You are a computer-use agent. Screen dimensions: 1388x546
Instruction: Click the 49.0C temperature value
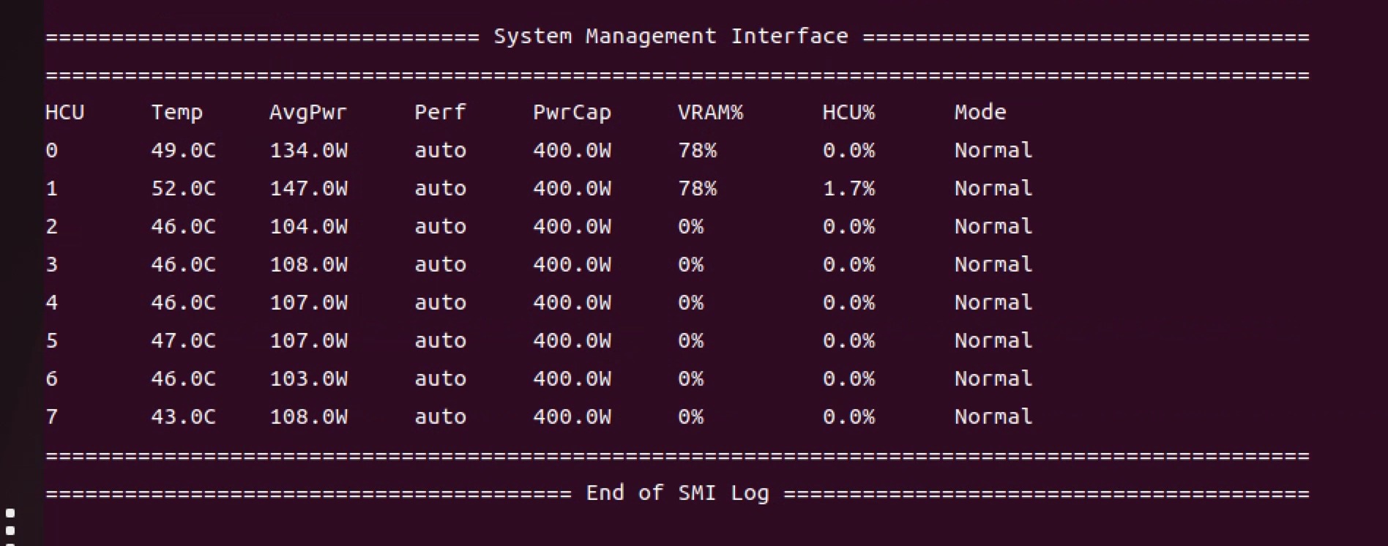click(183, 150)
